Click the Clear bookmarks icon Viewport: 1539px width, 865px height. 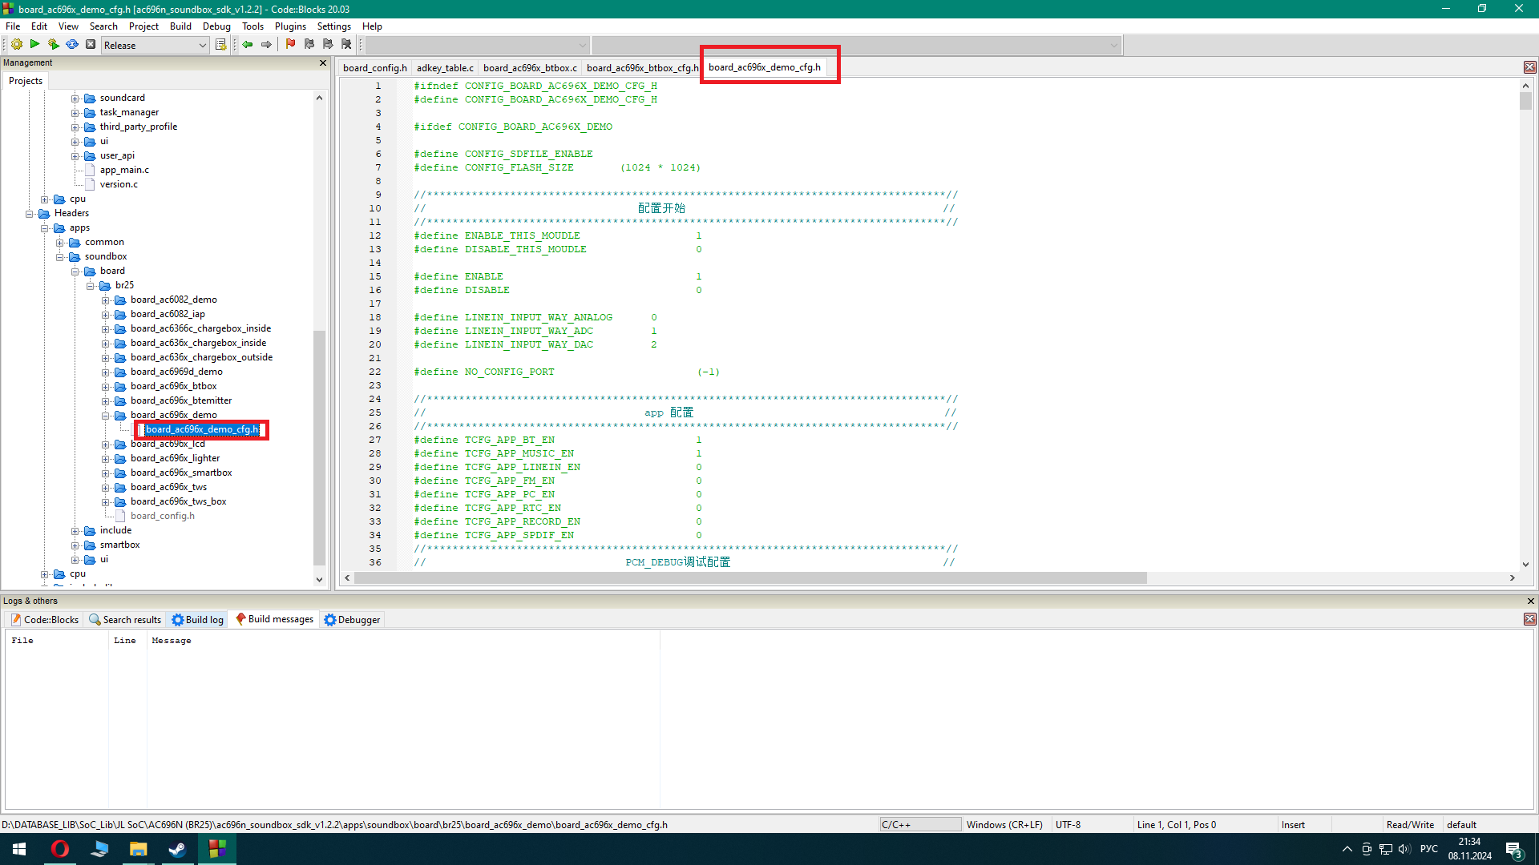346,45
